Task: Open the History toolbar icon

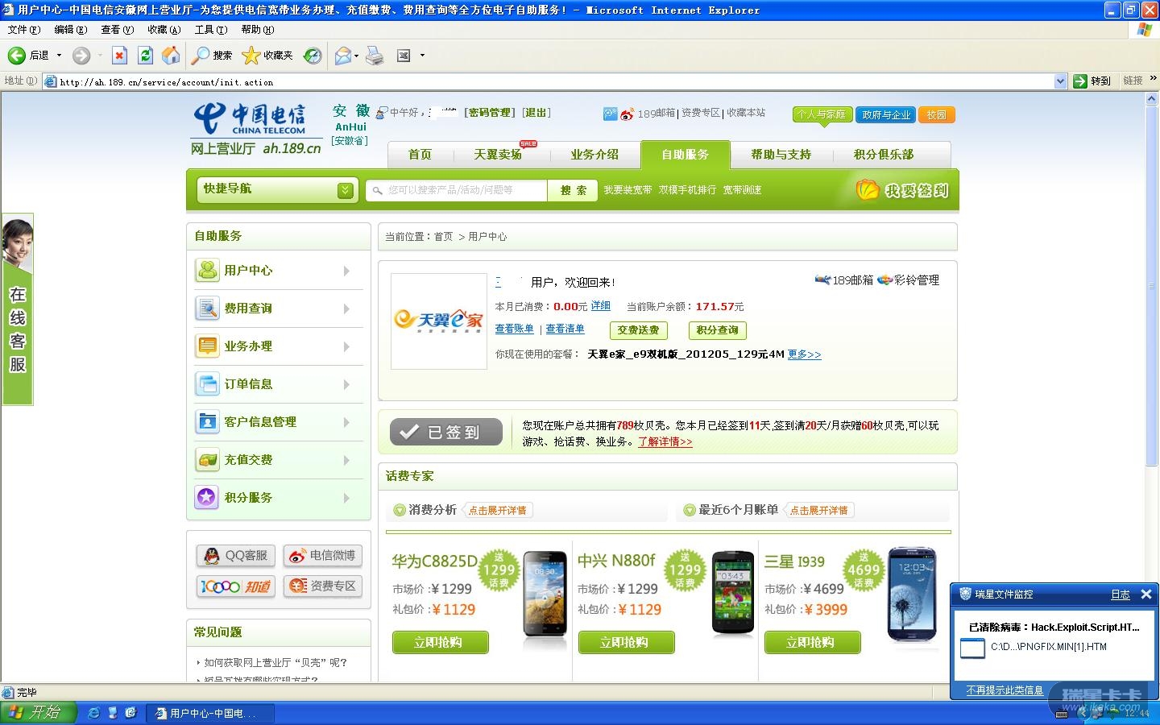Action: coord(313,55)
